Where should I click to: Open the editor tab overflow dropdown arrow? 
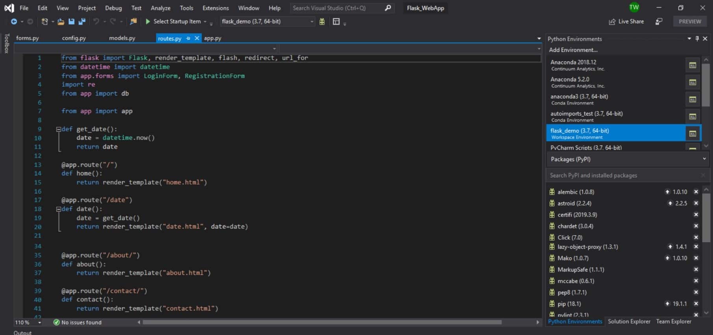point(539,39)
